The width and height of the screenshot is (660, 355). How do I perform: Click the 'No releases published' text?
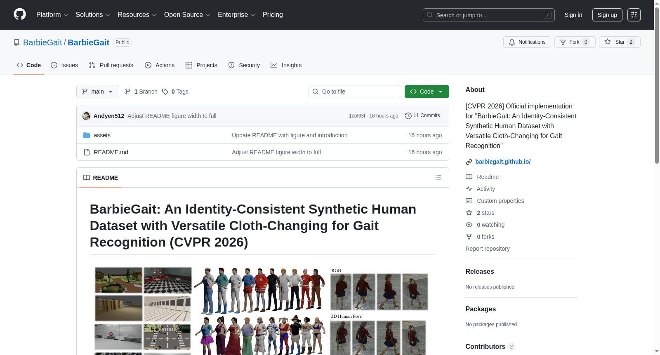pyautogui.click(x=490, y=287)
